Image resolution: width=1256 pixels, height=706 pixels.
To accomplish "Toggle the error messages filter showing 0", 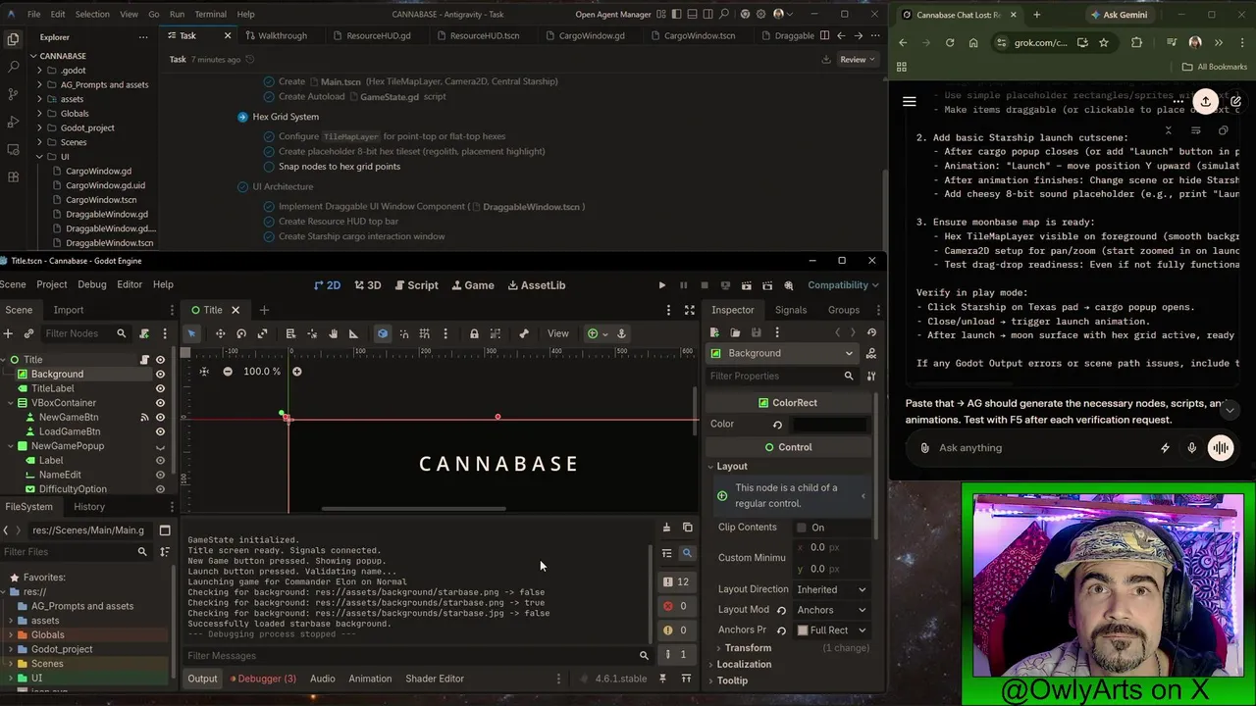I will pyautogui.click(x=676, y=606).
